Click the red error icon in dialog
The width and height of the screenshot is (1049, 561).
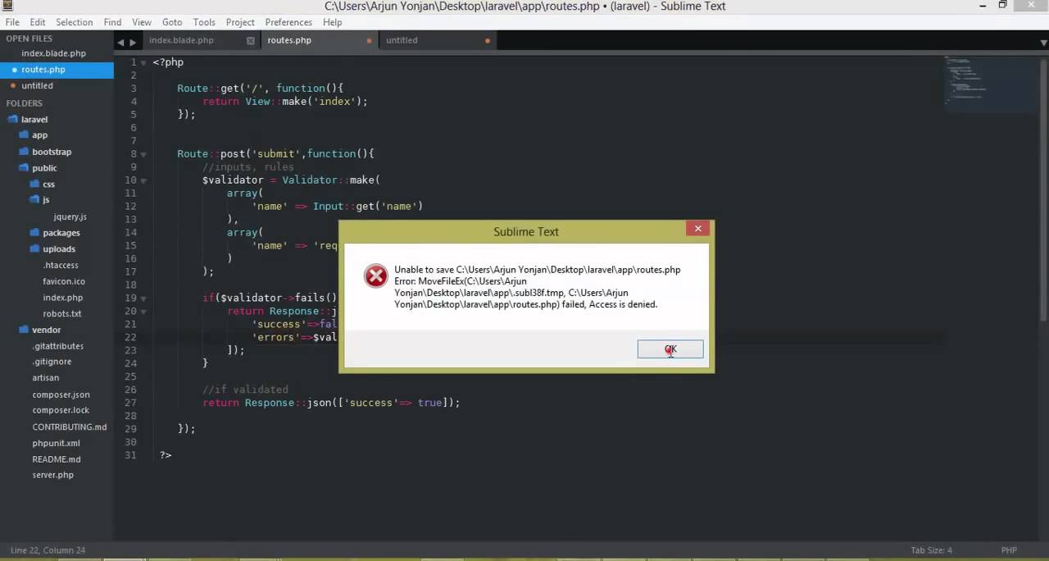pyautogui.click(x=375, y=276)
